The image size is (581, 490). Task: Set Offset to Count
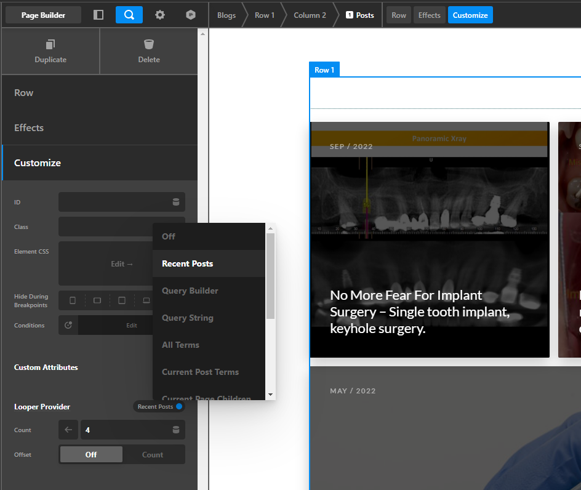(153, 454)
